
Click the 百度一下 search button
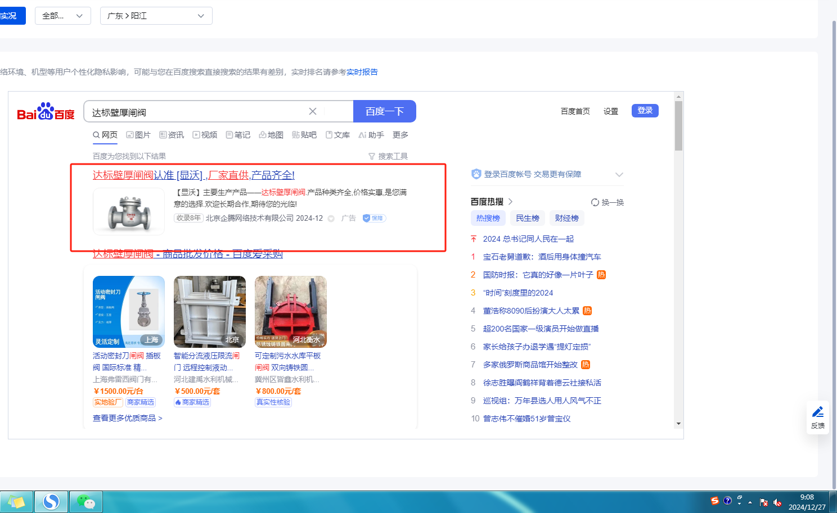tap(385, 111)
